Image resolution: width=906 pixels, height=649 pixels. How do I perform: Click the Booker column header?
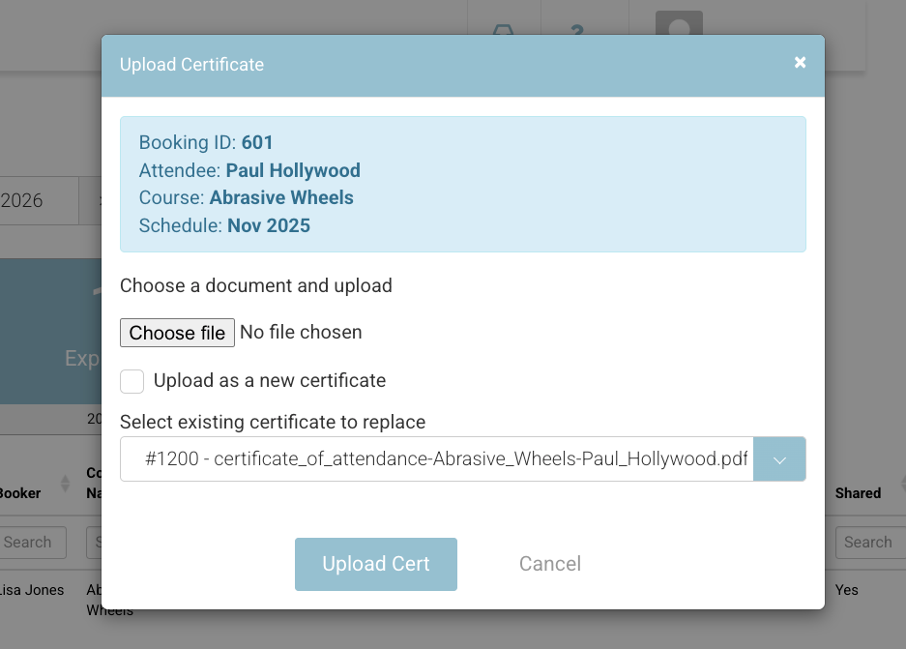[x=21, y=493]
